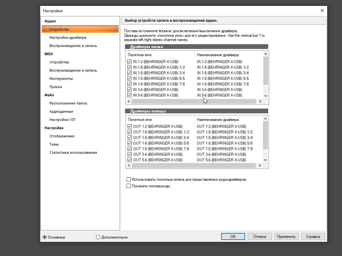
Task: Toggle IN 1-8 (BEHRINGER X-USB) 1/2 checkbox
Action: pyautogui.click(x=129, y=67)
